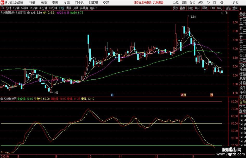Click the 风险线: 80.00 indicator value
The height and width of the screenshot is (158, 246).
[x=58, y=99]
